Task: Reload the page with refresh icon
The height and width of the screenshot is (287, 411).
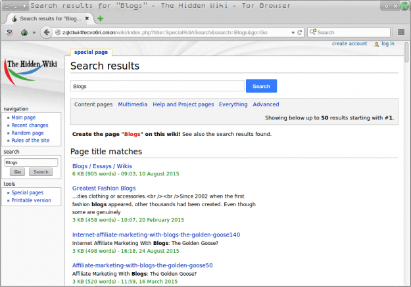Action: tap(300, 32)
